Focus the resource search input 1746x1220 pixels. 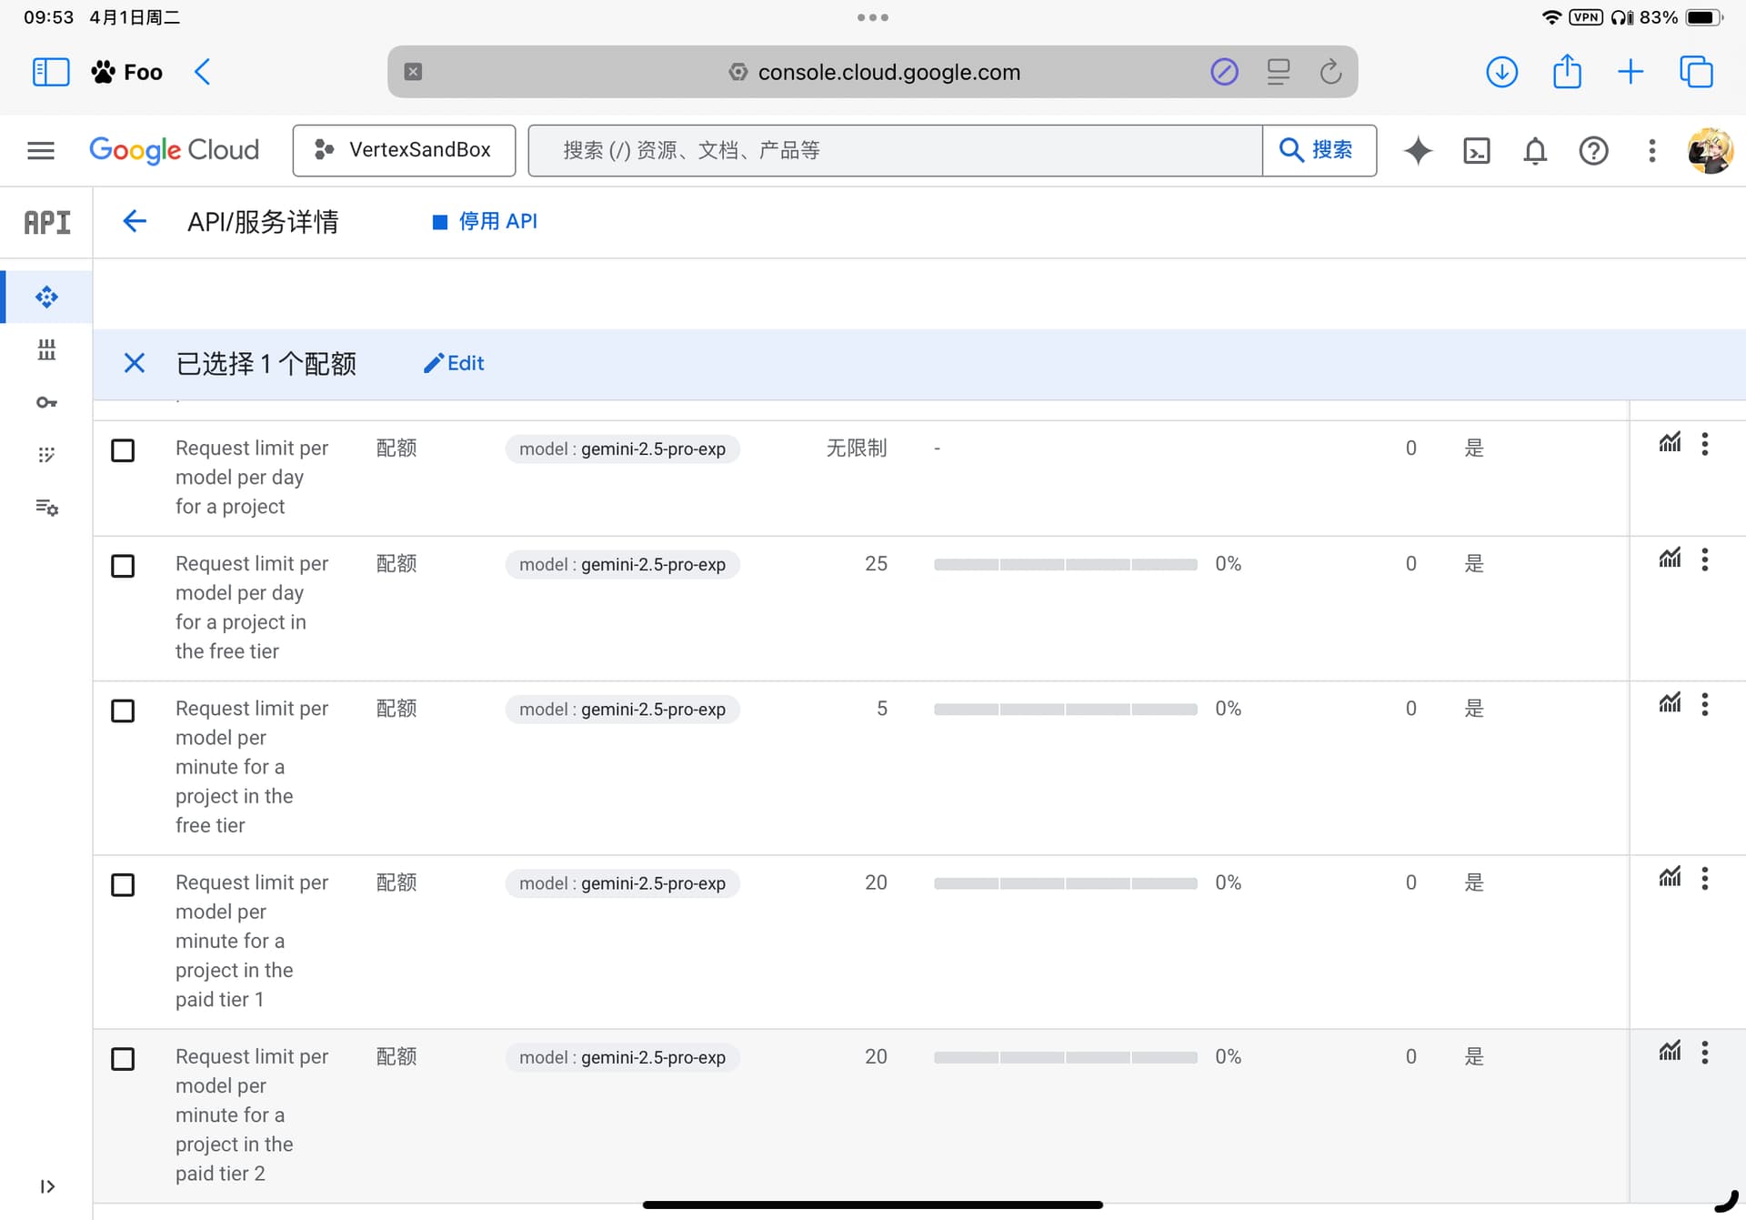(895, 150)
